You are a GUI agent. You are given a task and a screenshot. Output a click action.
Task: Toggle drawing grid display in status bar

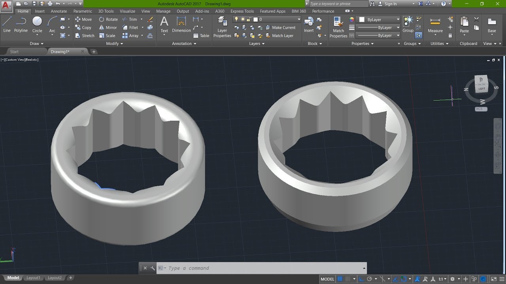tap(339, 279)
